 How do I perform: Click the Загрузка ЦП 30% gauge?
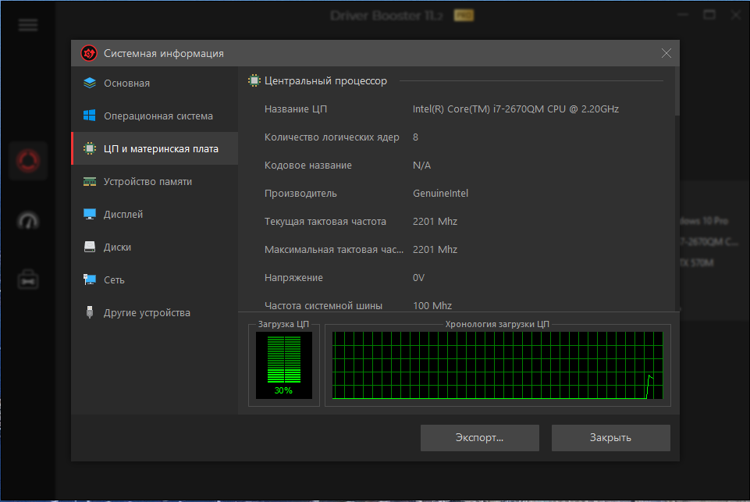283,365
